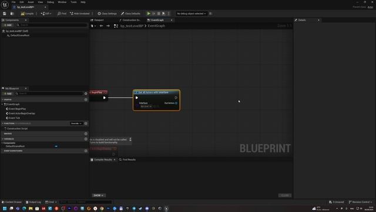The width and height of the screenshot is (376, 212).
Task: Click Get All Actors execution output pin
Action: [x=176, y=98]
